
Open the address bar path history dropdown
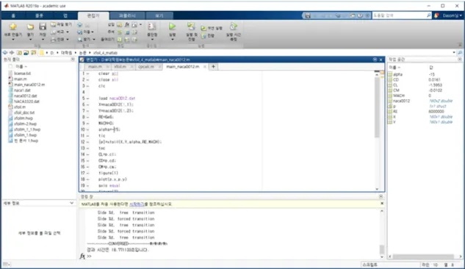[x=454, y=53]
